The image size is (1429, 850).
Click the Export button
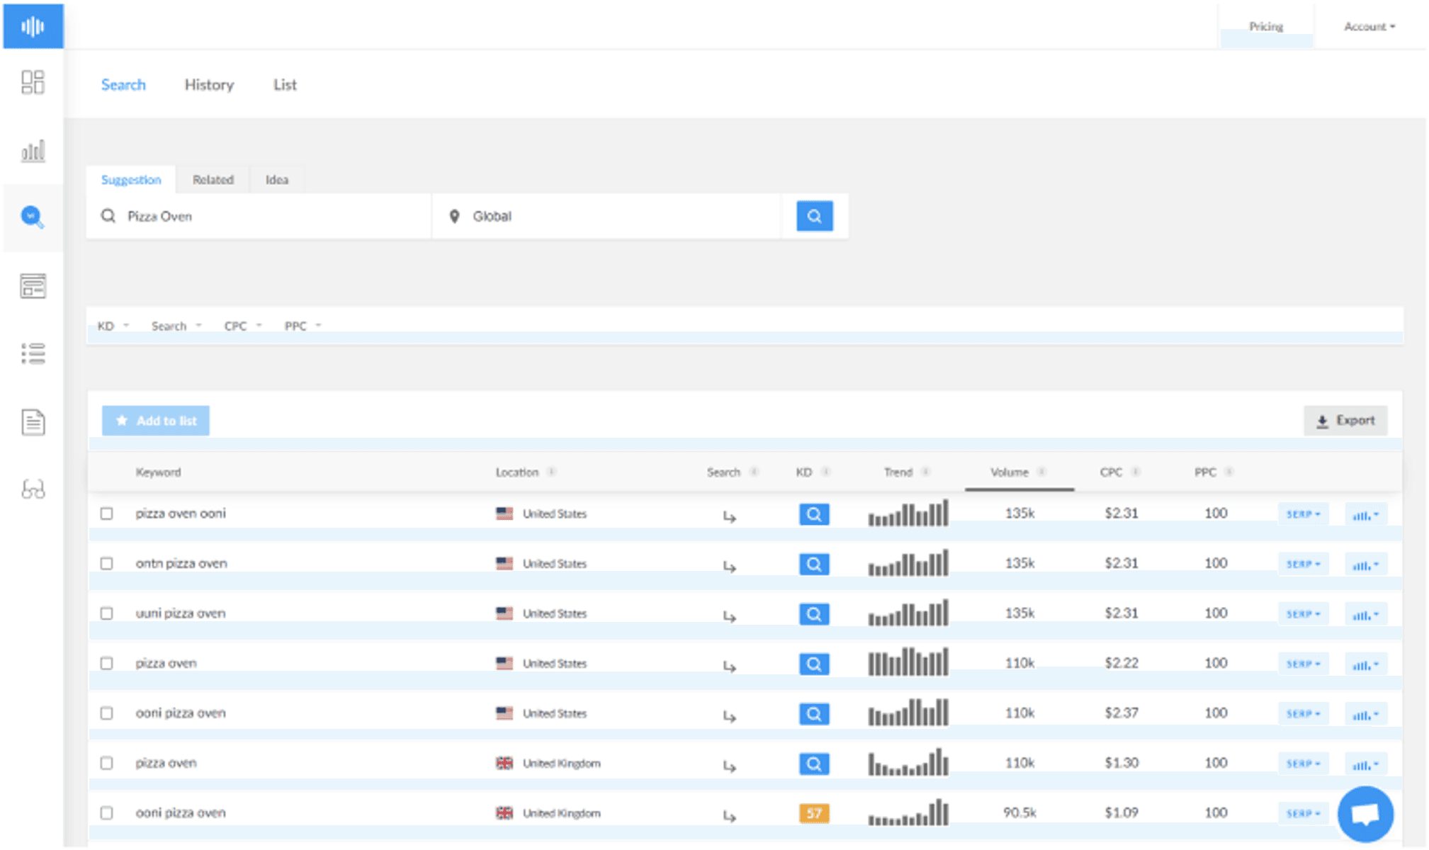tap(1345, 421)
